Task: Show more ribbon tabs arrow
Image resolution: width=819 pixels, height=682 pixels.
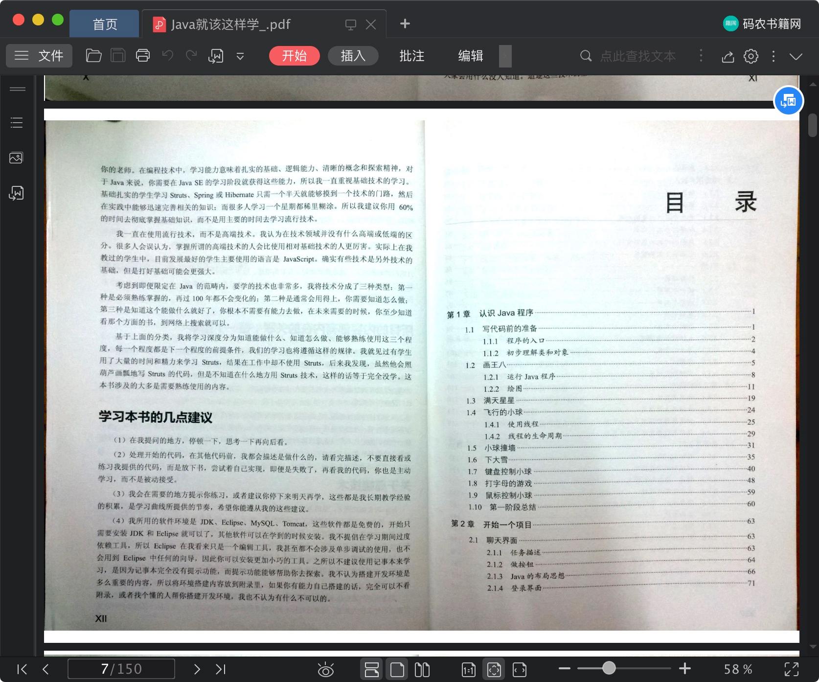Action: click(x=505, y=56)
